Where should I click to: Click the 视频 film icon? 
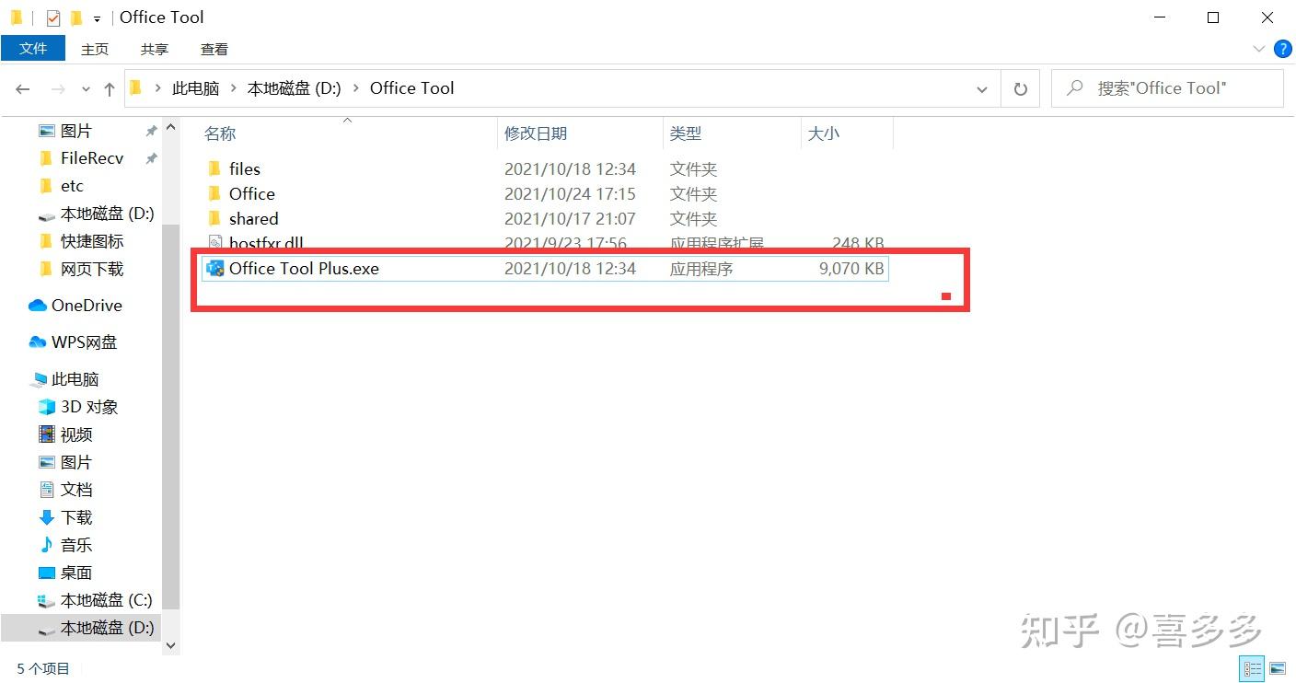pyautogui.click(x=47, y=434)
